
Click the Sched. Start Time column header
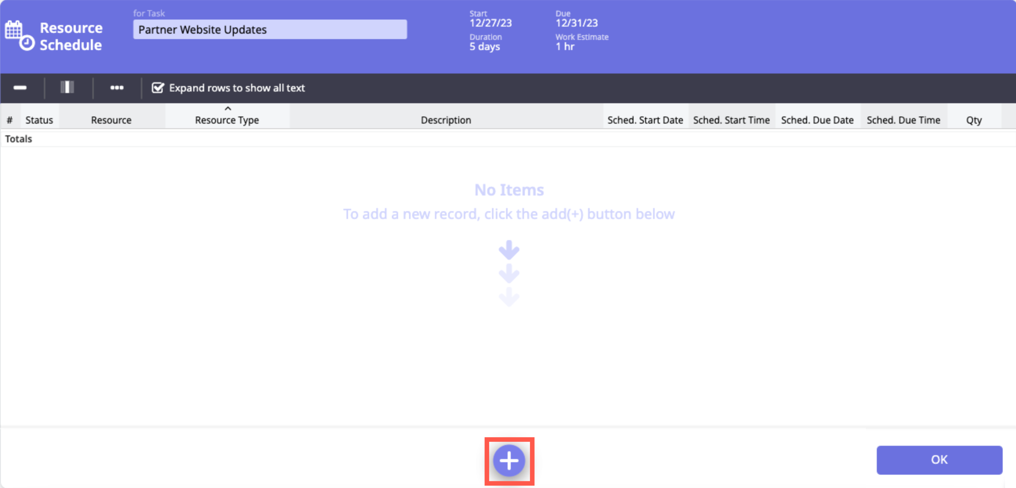click(731, 120)
